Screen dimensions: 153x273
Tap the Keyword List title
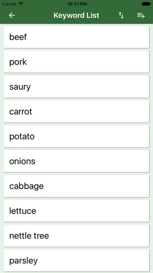tap(76, 16)
